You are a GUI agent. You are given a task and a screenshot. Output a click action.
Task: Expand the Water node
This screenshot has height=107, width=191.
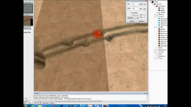pos(157,12)
